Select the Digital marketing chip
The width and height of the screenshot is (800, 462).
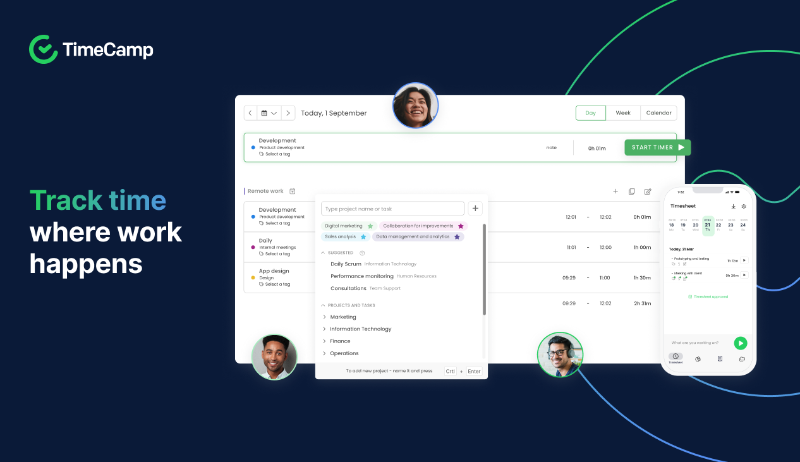coord(349,226)
